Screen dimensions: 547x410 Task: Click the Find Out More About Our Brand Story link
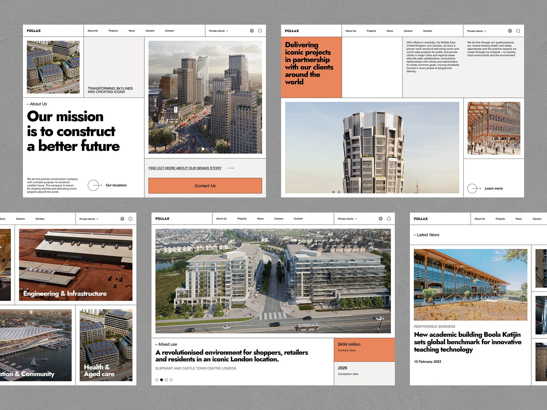click(184, 168)
